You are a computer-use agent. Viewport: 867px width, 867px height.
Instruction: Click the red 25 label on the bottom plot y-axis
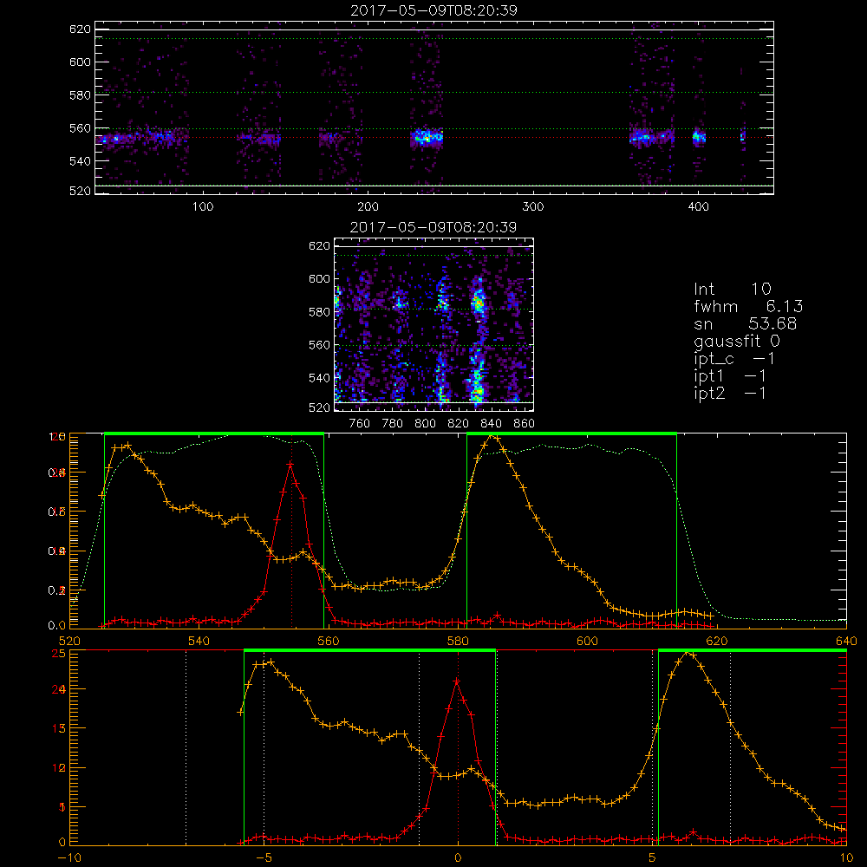(59, 653)
